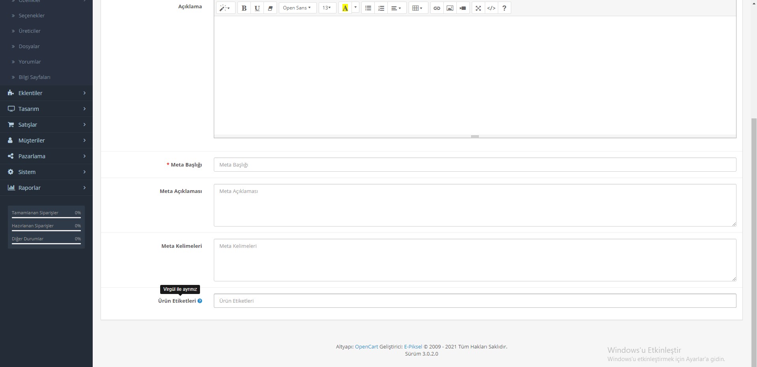Expand the Eklentiler sidebar menu

click(46, 93)
